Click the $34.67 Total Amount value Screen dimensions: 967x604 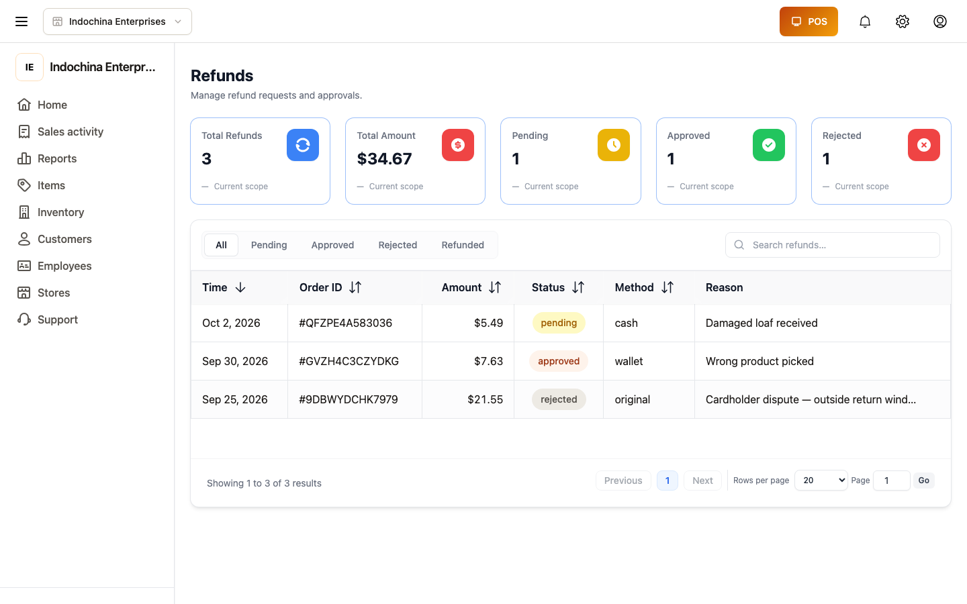pos(384,159)
